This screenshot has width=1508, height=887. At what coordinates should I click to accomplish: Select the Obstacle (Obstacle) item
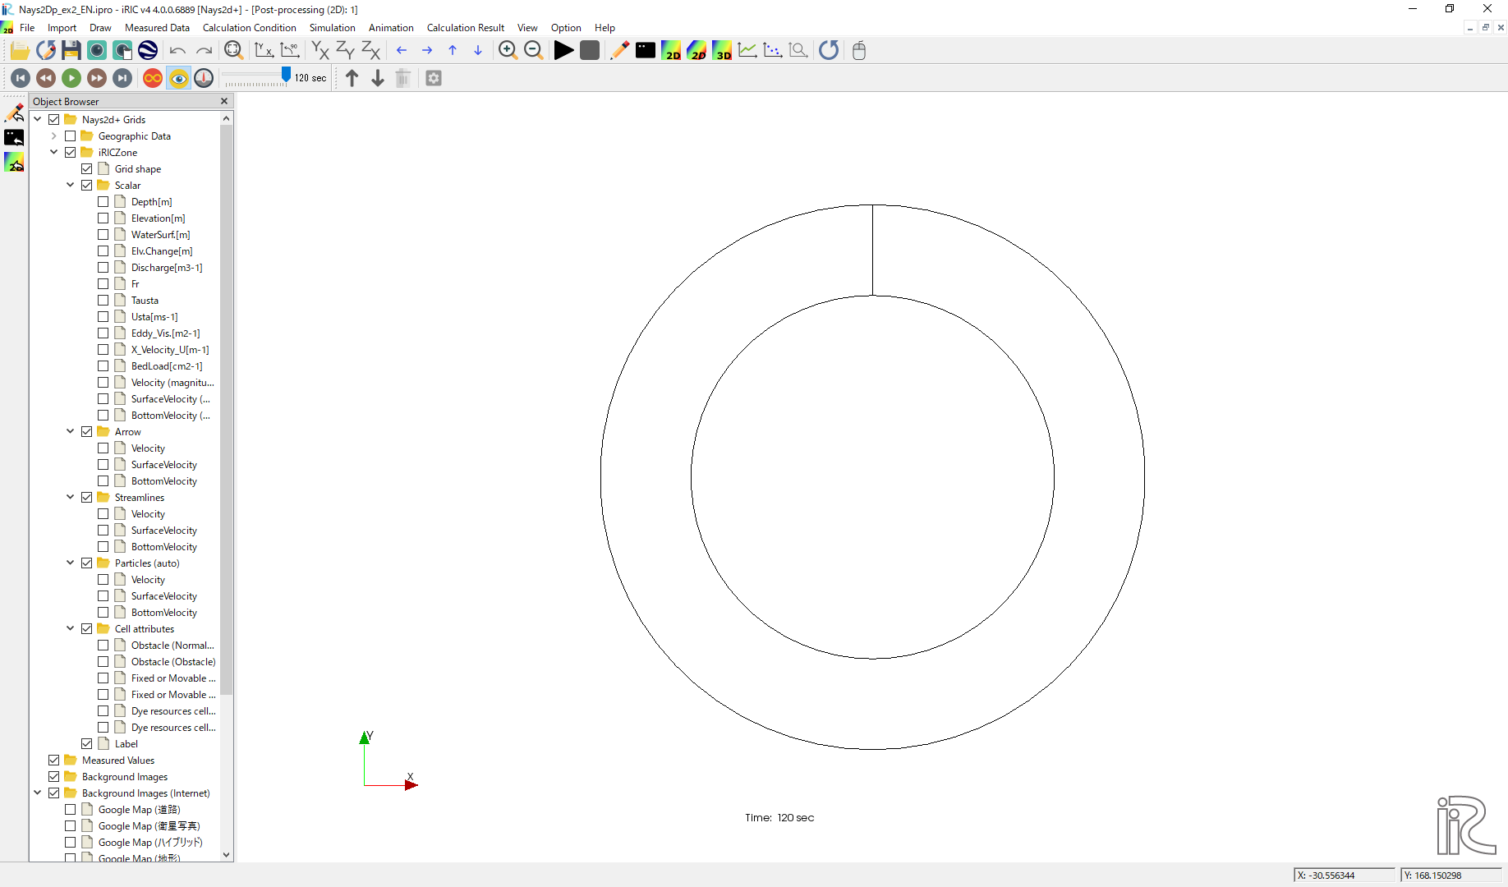coord(173,662)
